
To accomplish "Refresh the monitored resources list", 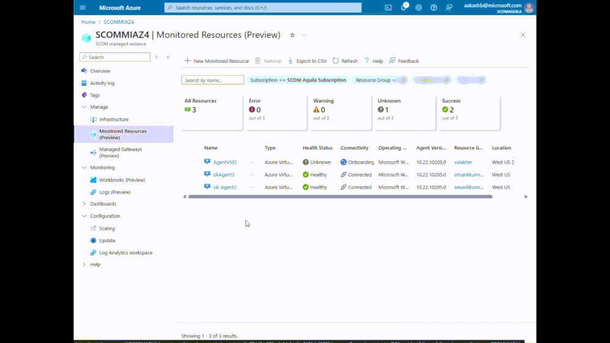I will click(345, 61).
